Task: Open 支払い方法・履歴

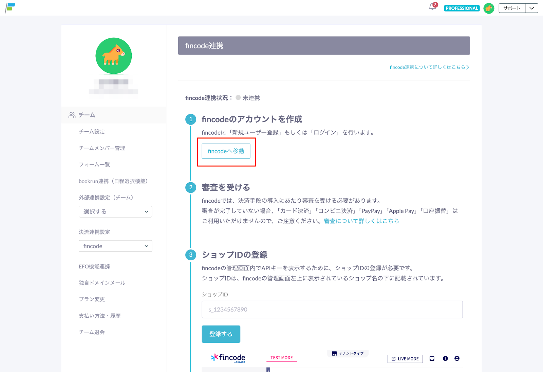Action: pos(100,316)
